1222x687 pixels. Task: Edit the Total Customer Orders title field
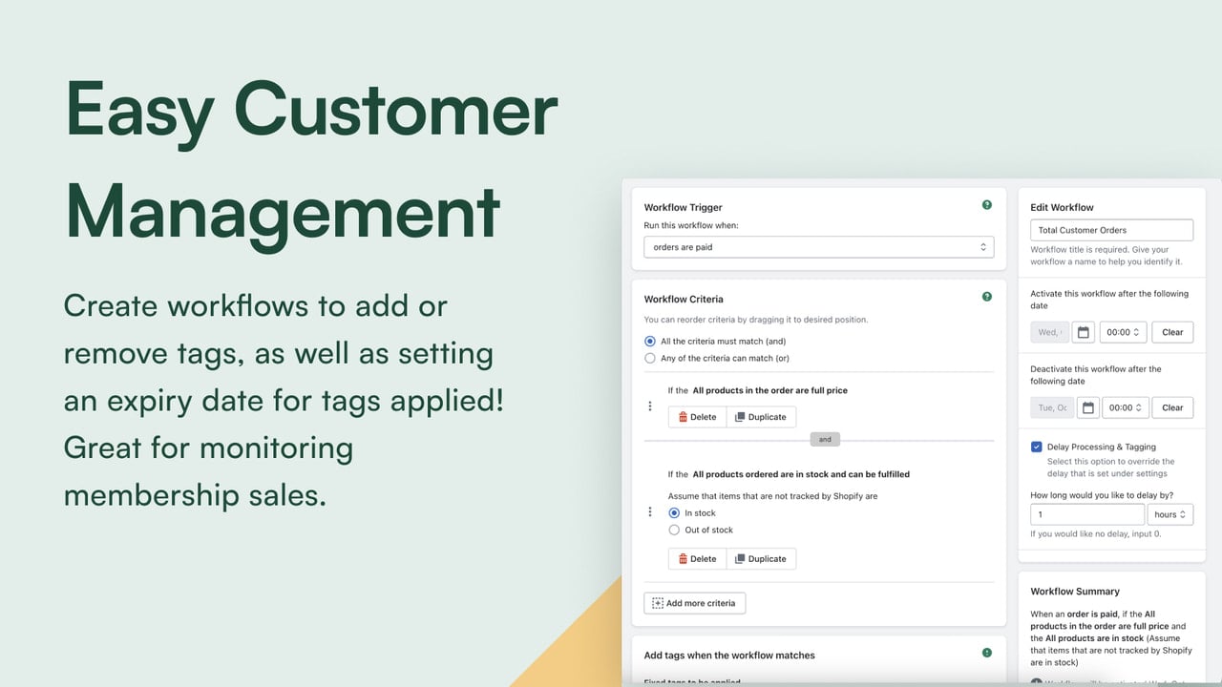pyautogui.click(x=1112, y=230)
